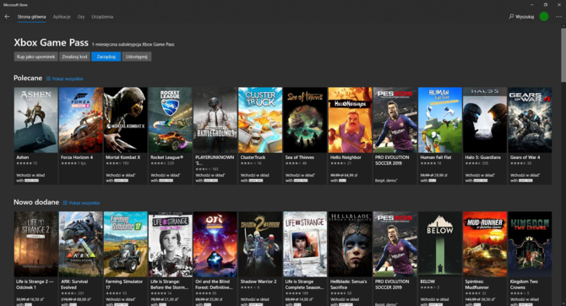Open Sea of Thieves cover

[x=305, y=119]
